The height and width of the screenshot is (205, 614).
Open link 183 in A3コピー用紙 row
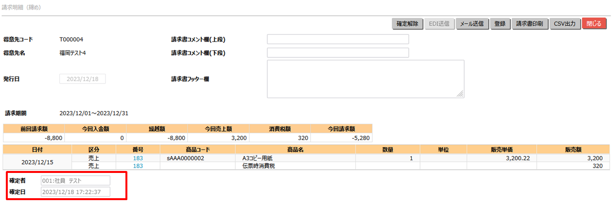pos(138,158)
